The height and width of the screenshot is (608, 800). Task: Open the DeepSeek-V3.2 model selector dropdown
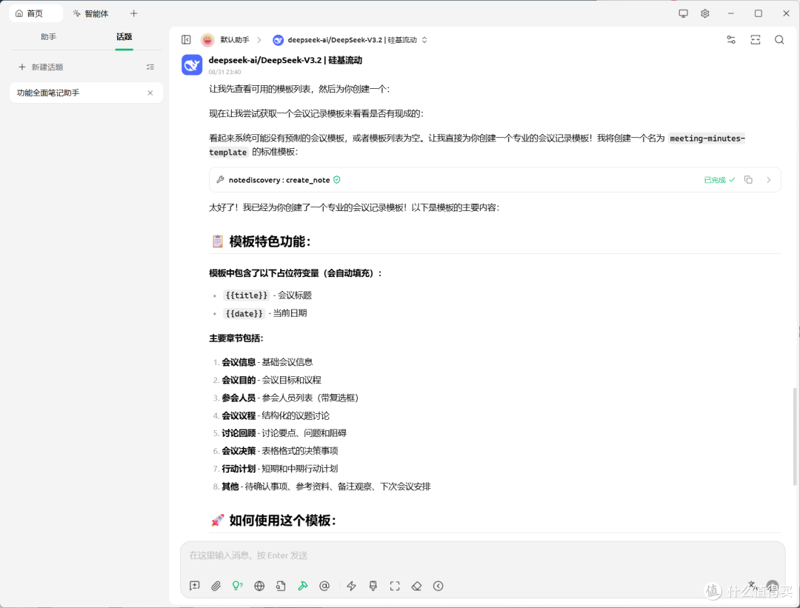click(350, 40)
